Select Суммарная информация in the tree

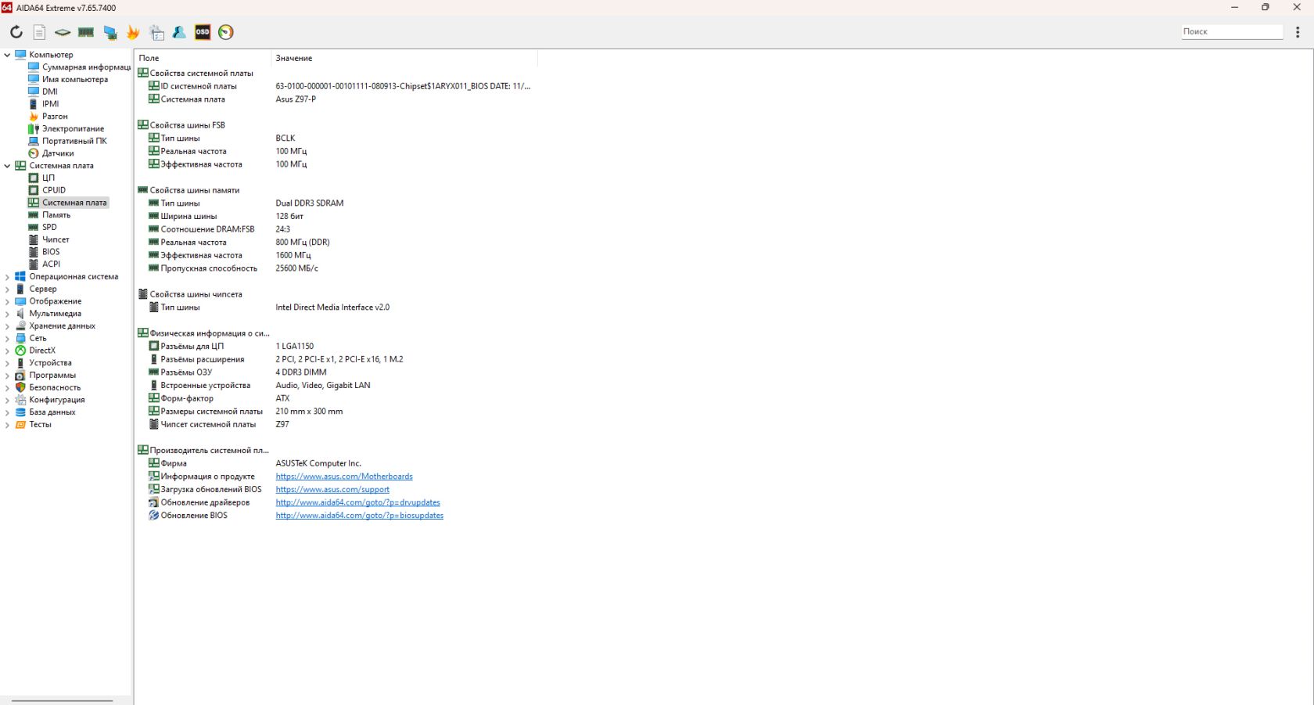coord(86,67)
